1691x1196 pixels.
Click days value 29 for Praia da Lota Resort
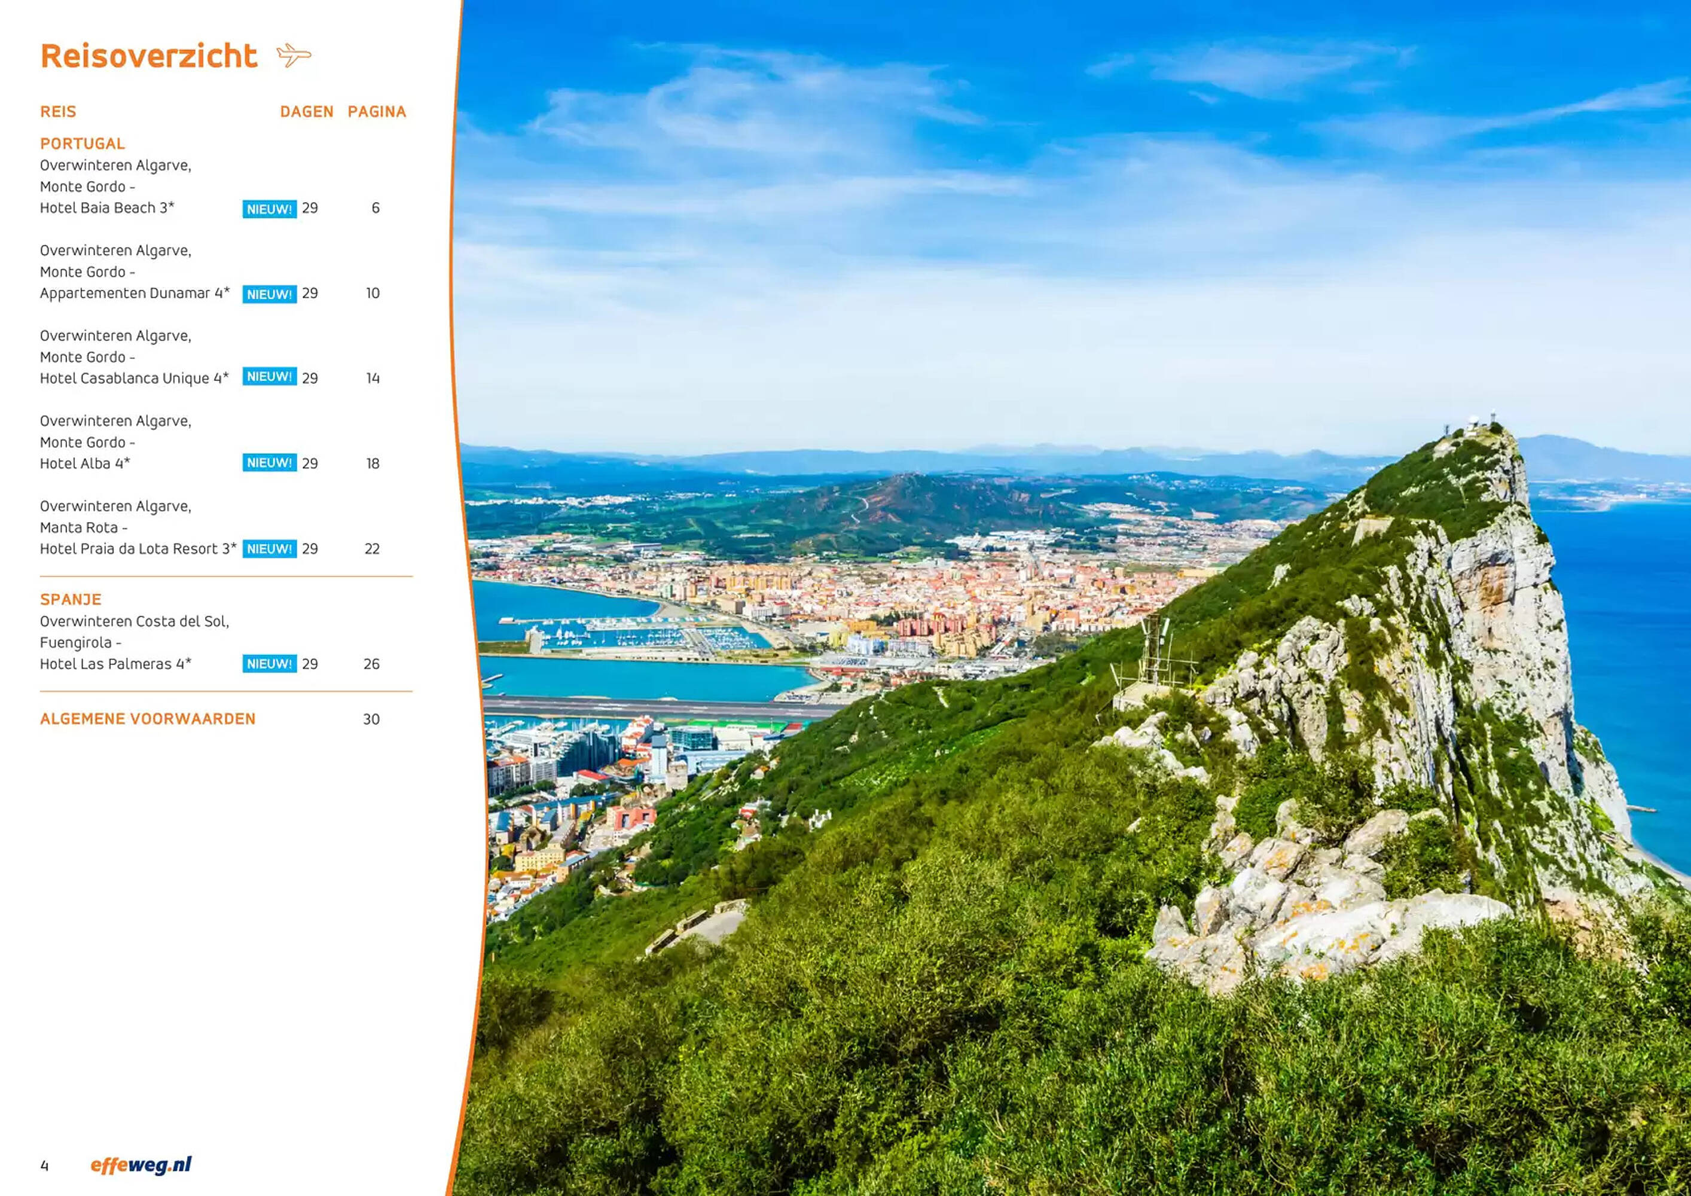[x=310, y=550]
